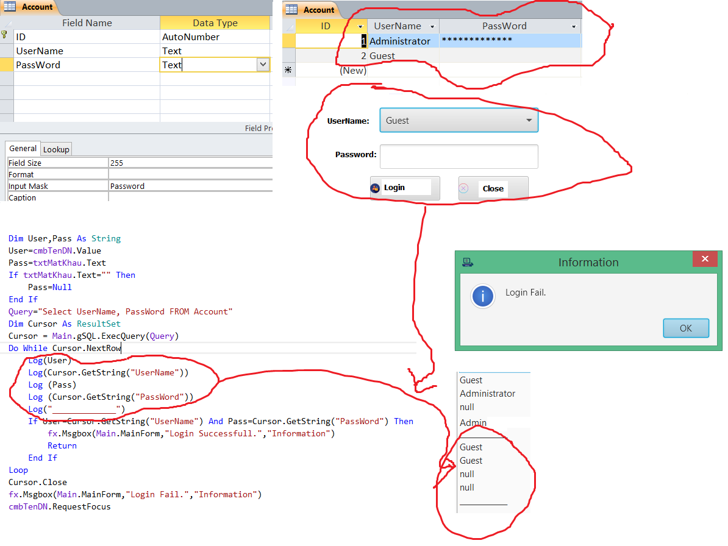Click the Information dialog title bar icon
The height and width of the screenshot is (546, 728).
468,263
